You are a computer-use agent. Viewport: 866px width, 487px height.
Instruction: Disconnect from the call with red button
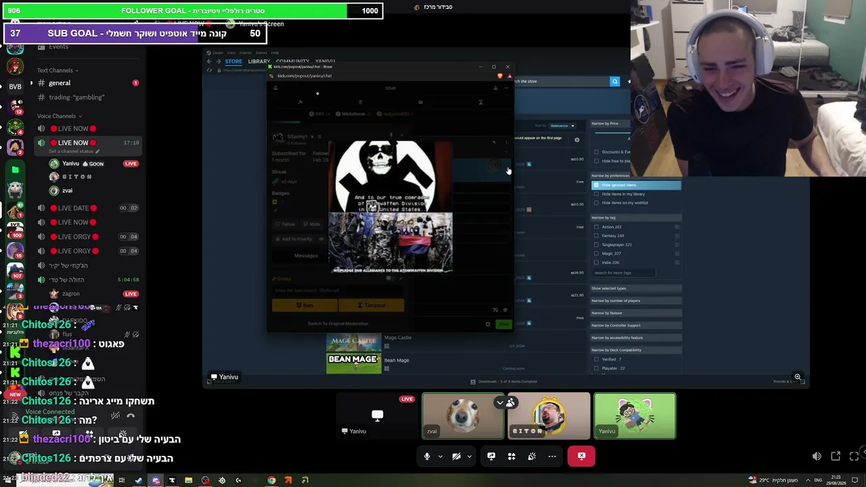pos(581,457)
